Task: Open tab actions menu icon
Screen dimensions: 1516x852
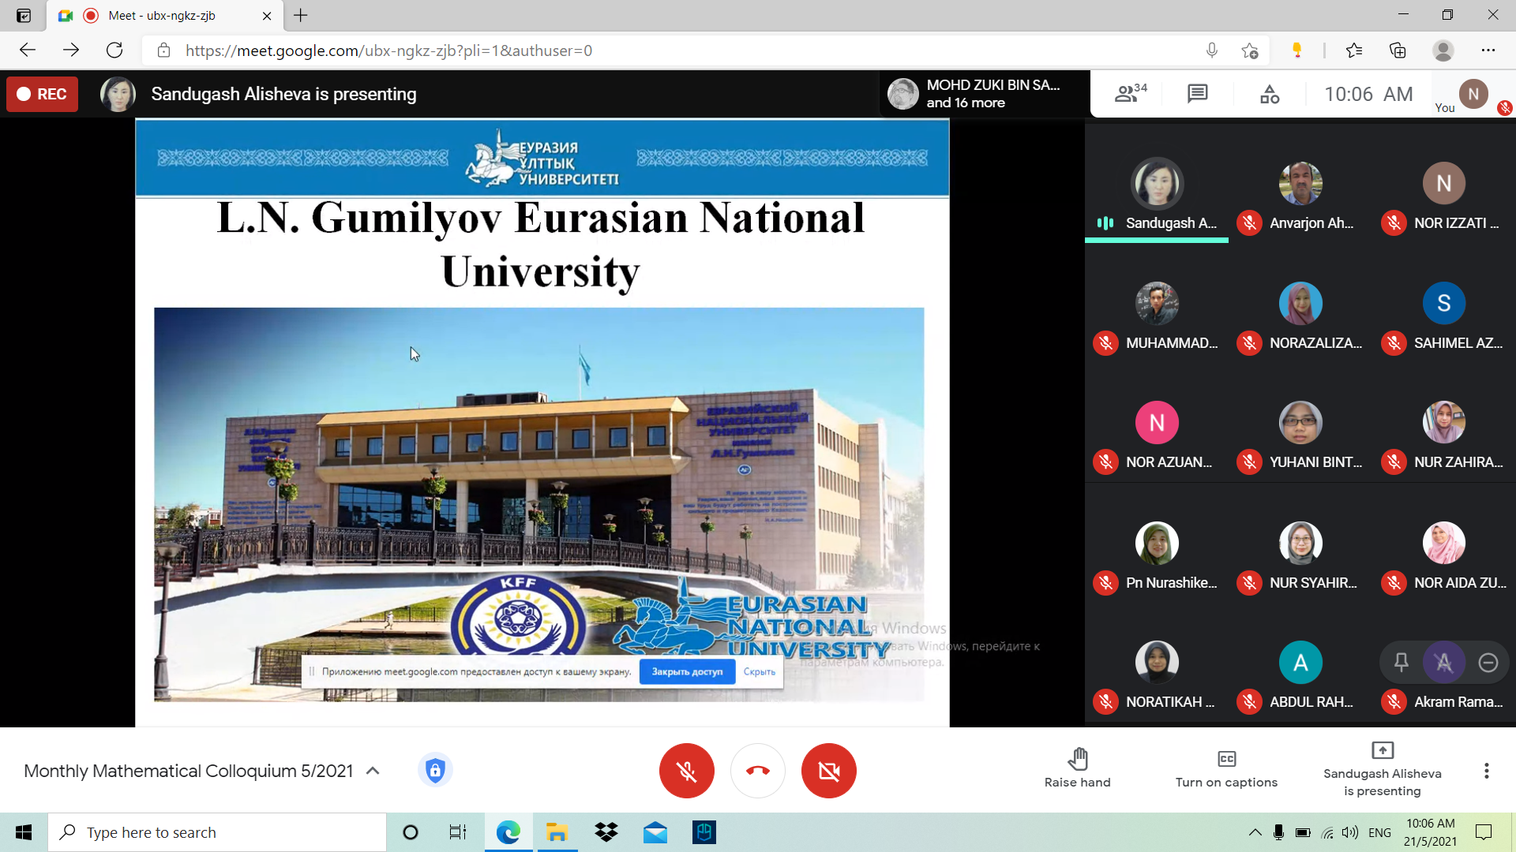Action: (24, 15)
